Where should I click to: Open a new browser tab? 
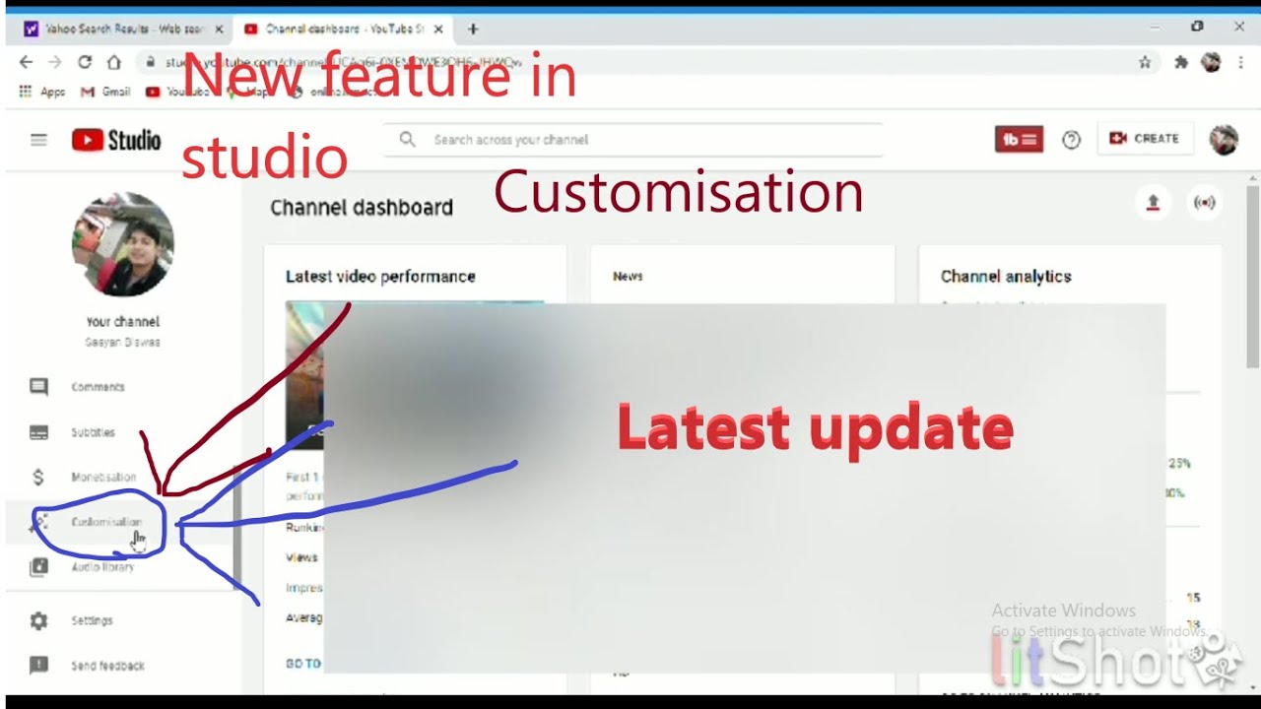click(x=473, y=29)
